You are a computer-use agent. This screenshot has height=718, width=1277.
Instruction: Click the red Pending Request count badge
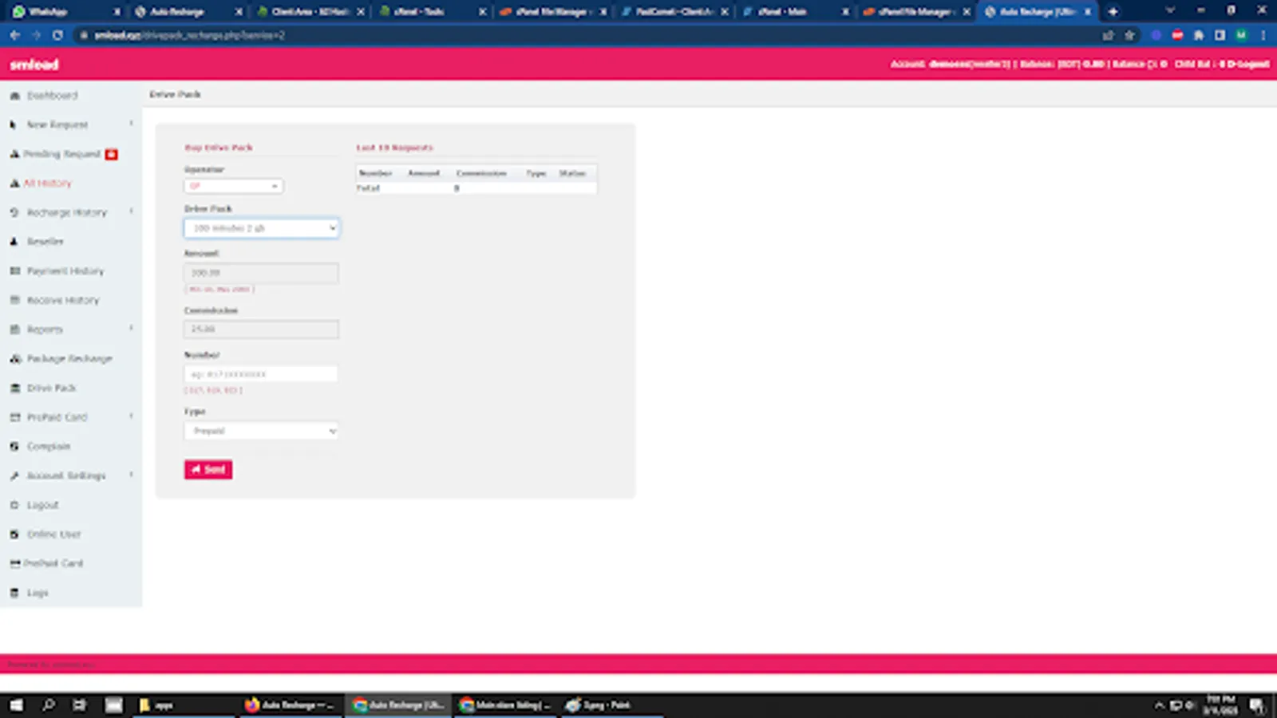coord(112,154)
